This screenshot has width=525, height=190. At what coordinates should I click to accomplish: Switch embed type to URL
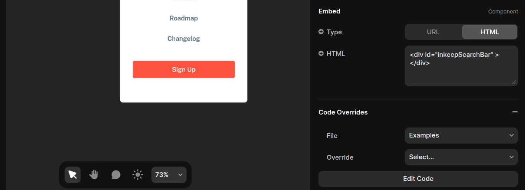[433, 32]
